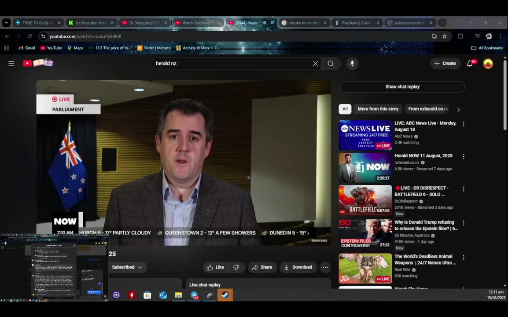This screenshot has width=508, height=317.
Task: Open options for ABC News Live video
Action: click(463, 124)
